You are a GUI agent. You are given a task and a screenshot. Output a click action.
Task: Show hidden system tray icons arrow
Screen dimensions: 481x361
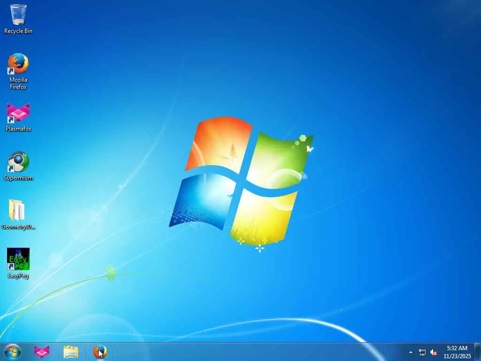coord(411,352)
